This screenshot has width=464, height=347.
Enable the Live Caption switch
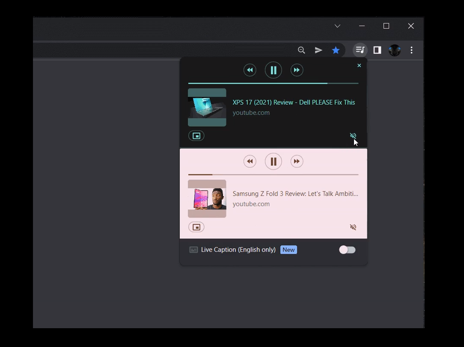347,250
